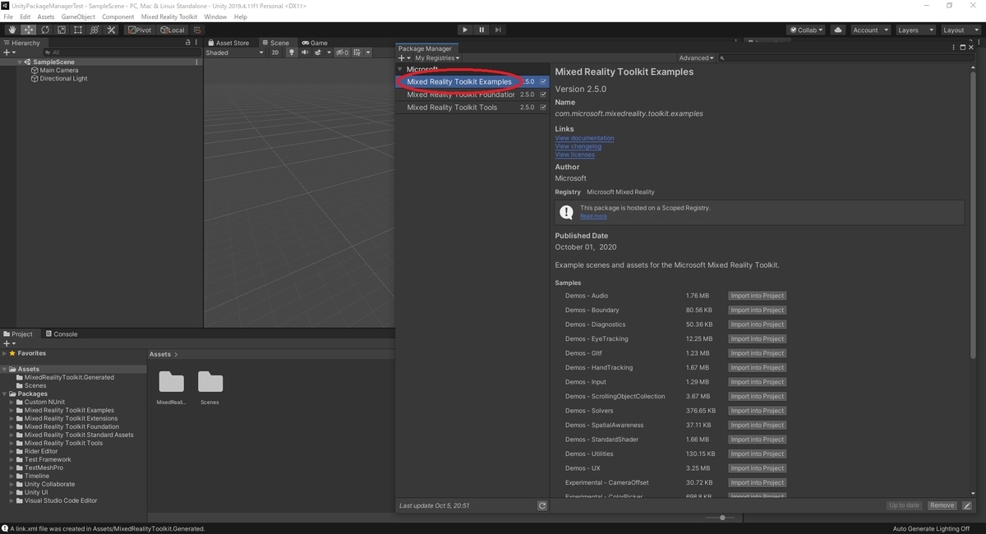986x534 pixels.
Task: Click the Step frame button
Action: [498, 30]
